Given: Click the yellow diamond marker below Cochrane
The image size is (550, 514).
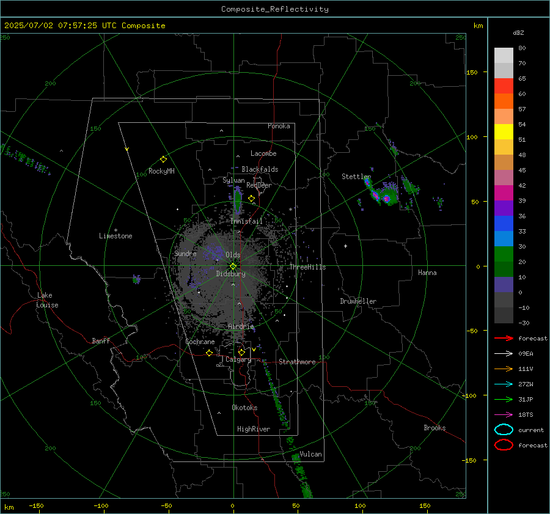Looking at the screenshot, I should (x=209, y=353).
